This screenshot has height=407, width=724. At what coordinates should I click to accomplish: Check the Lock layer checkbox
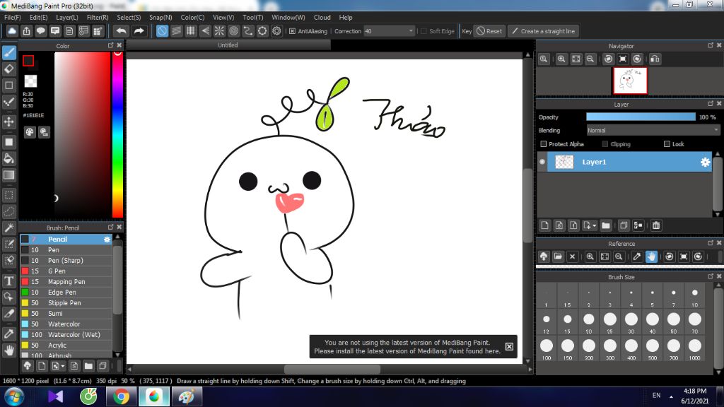click(x=667, y=144)
